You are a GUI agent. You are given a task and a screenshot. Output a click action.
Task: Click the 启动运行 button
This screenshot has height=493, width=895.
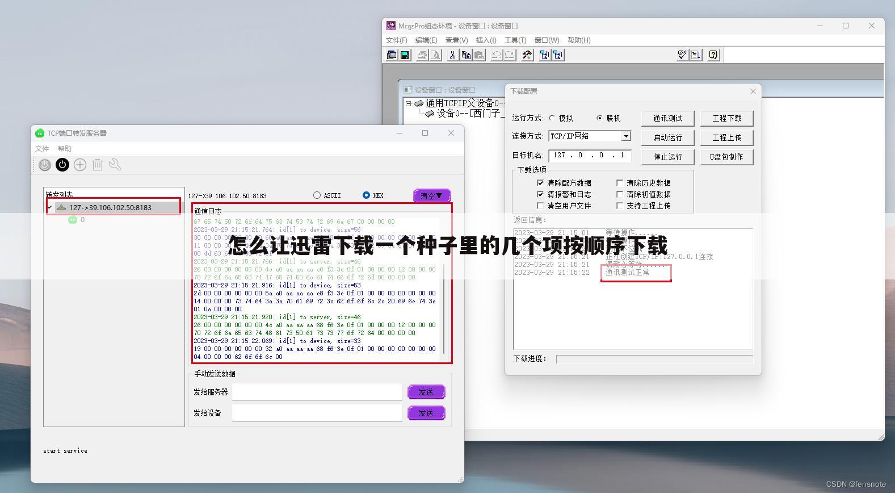pyautogui.click(x=668, y=137)
